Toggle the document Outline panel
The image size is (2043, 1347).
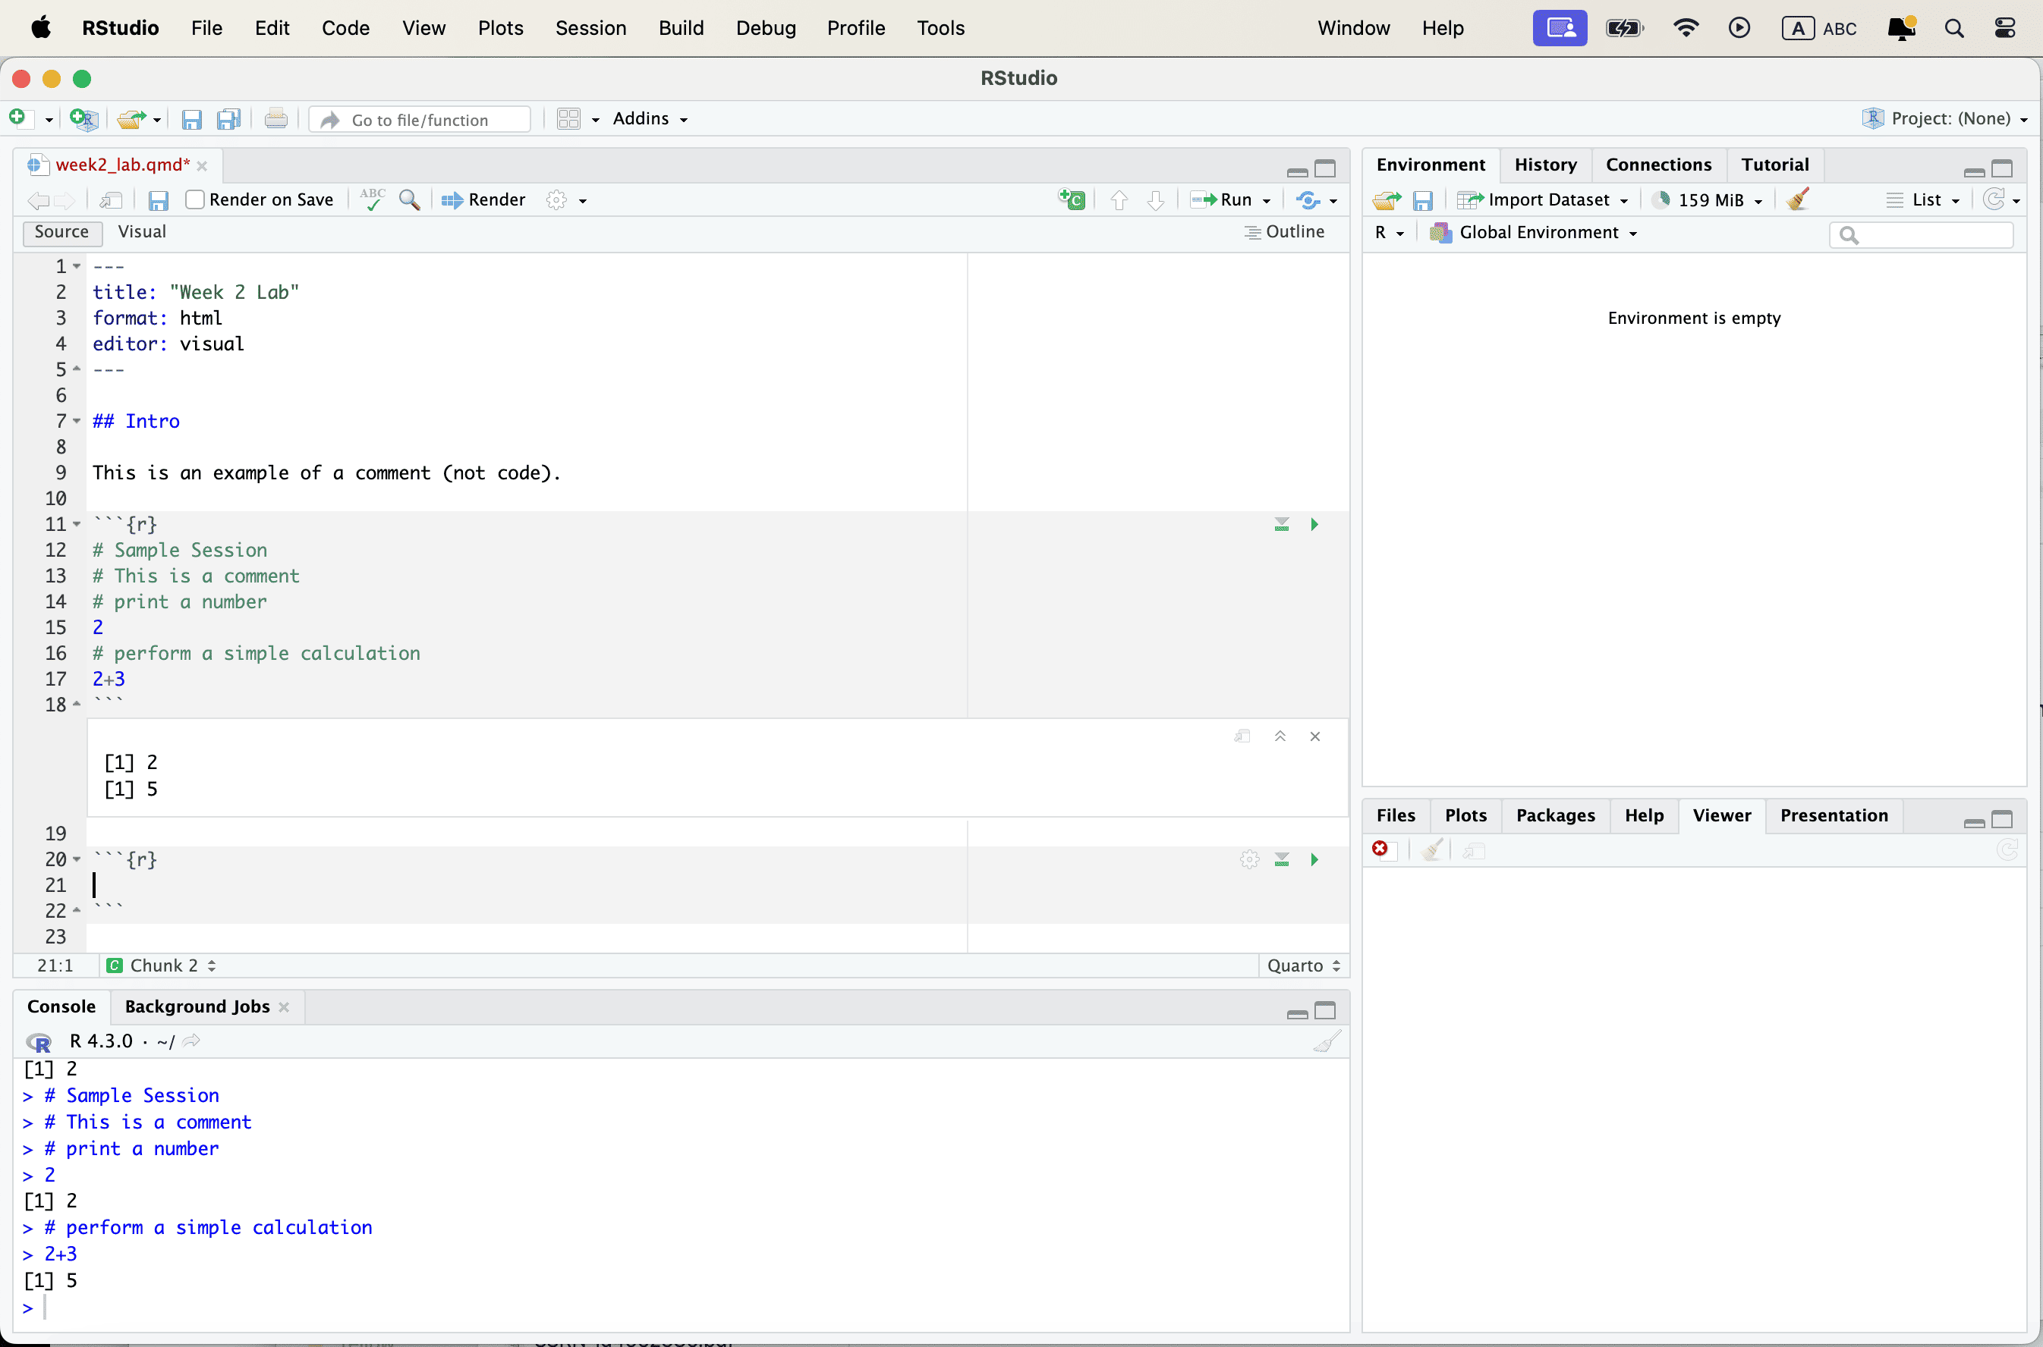1285,232
